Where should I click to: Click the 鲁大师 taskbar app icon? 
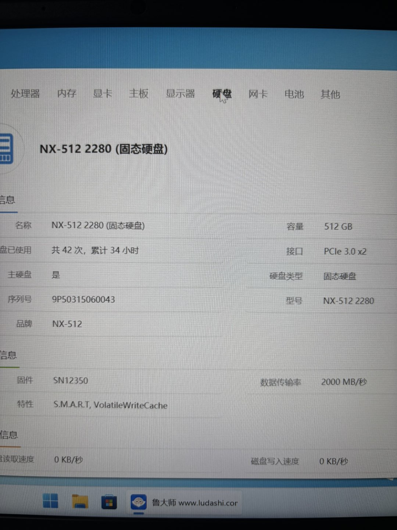click(x=139, y=502)
